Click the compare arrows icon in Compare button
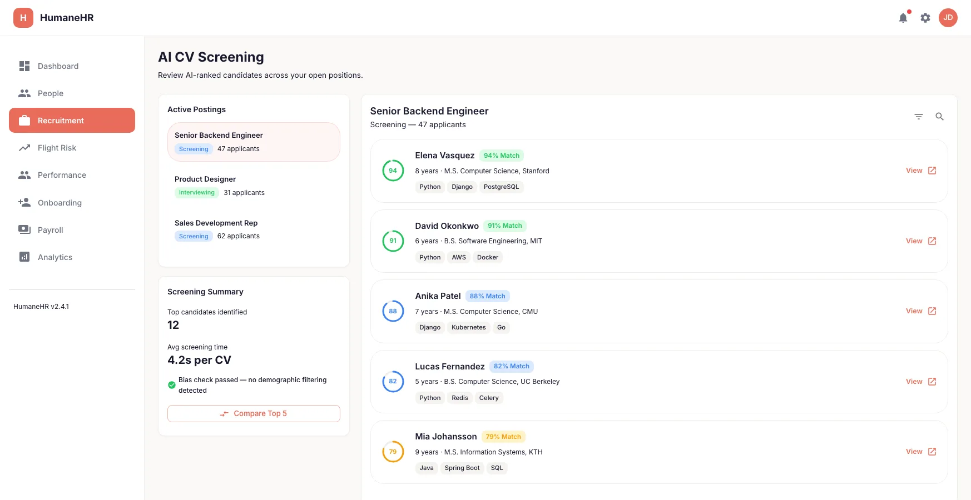Viewport: 971px width, 500px height. click(224, 414)
